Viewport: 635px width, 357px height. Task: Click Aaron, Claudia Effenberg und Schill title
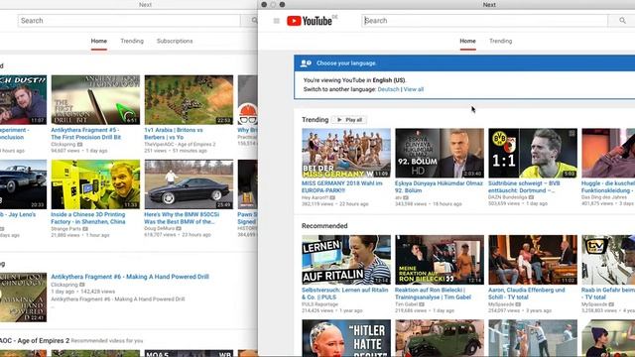coord(527,294)
